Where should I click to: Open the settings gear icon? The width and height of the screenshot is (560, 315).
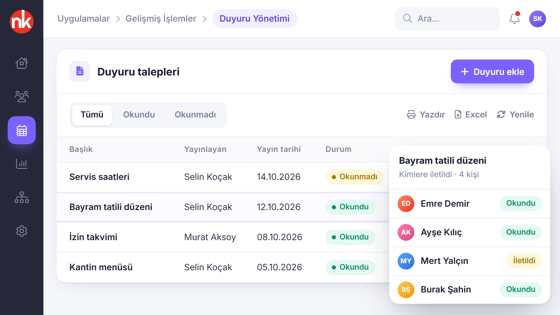[22, 231]
